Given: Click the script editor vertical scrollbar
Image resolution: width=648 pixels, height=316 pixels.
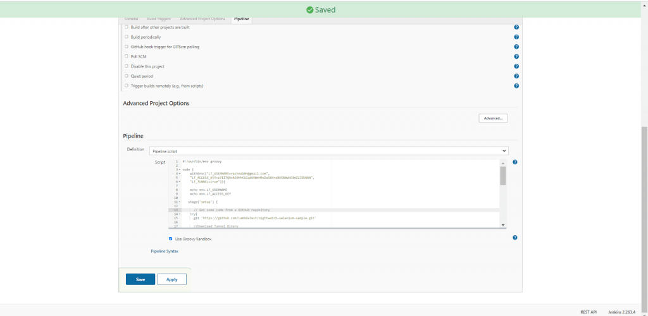Looking at the screenshot, I should 503,177.
